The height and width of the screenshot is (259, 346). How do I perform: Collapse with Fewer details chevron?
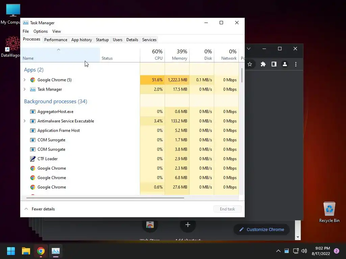[x=26, y=209]
